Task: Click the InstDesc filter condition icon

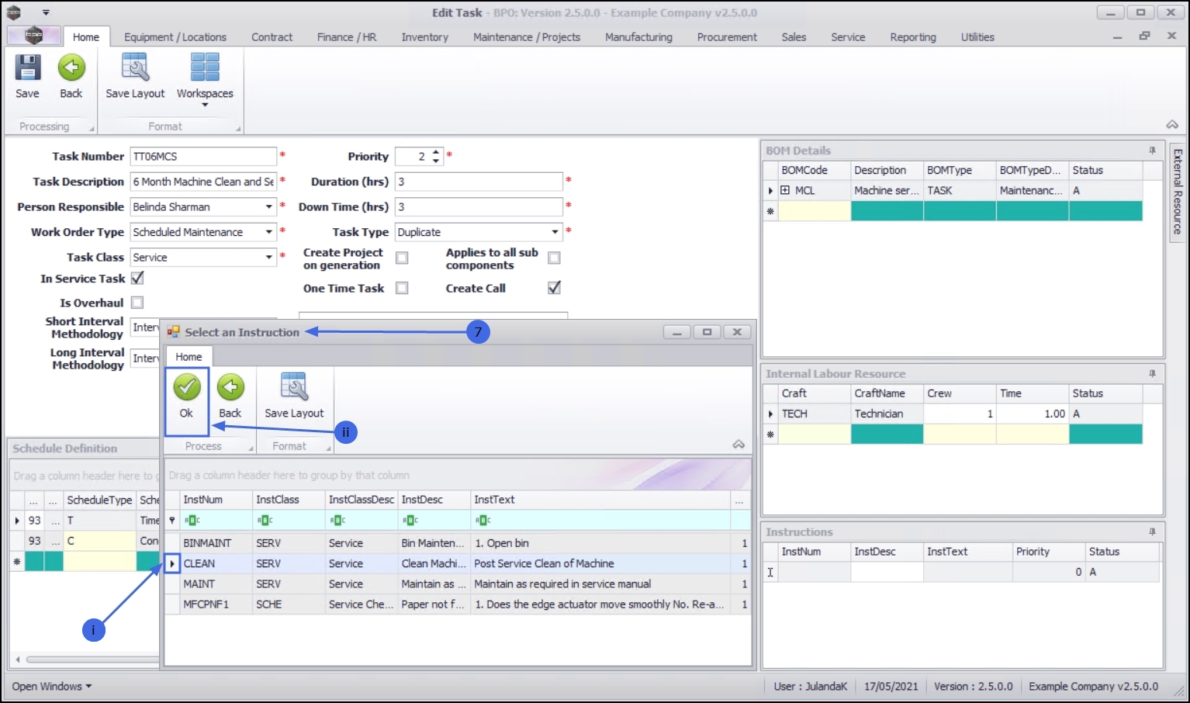Action: (410, 521)
